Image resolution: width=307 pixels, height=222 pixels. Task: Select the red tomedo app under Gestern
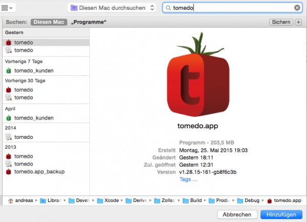click(46, 43)
